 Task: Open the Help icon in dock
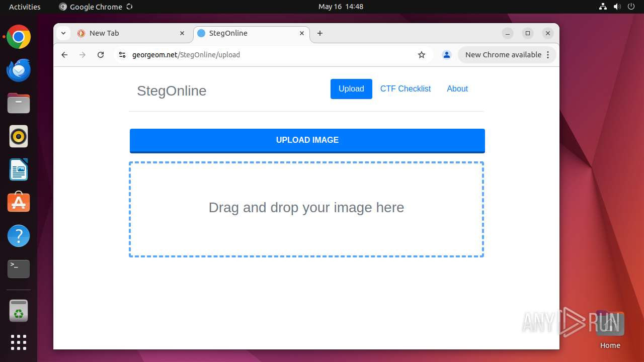pos(19,236)
